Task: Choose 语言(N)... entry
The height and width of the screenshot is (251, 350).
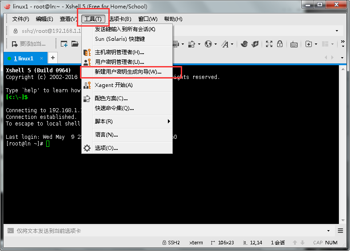Action: click(x=127, y=135)
